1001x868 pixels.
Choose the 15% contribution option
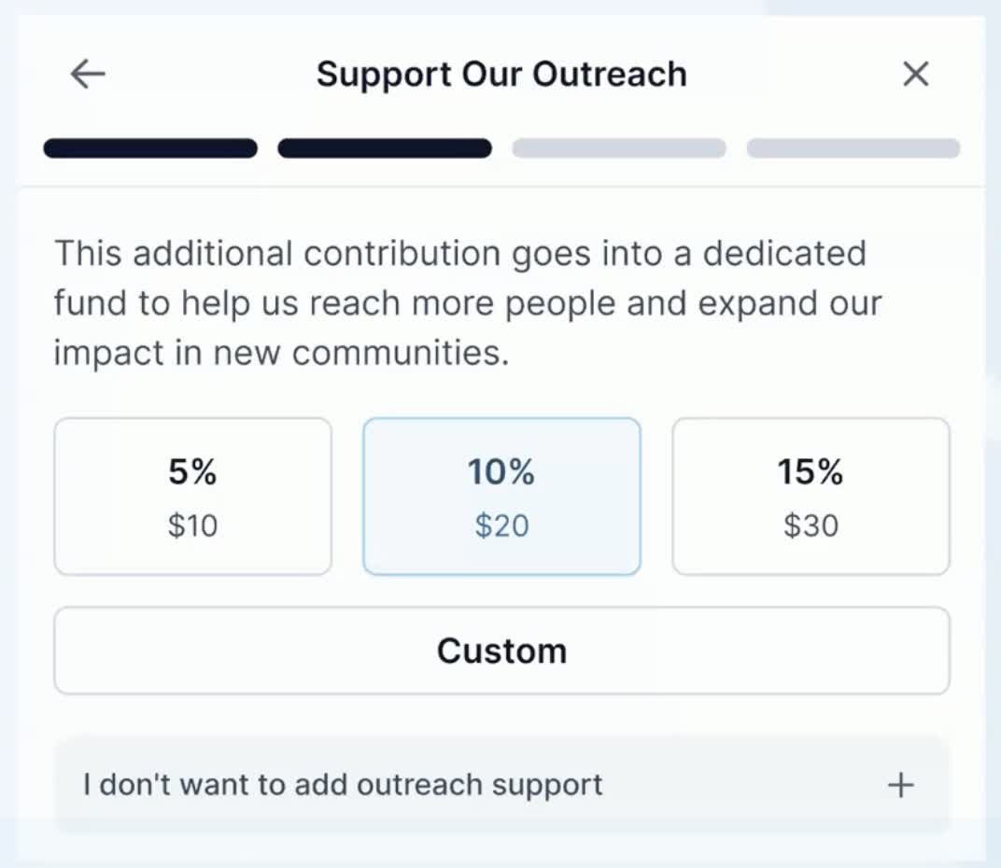pyautogui.click(x=811, y=497)
